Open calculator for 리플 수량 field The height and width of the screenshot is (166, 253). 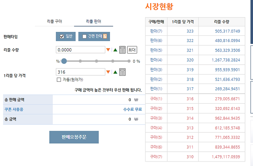tap(122, 50)
